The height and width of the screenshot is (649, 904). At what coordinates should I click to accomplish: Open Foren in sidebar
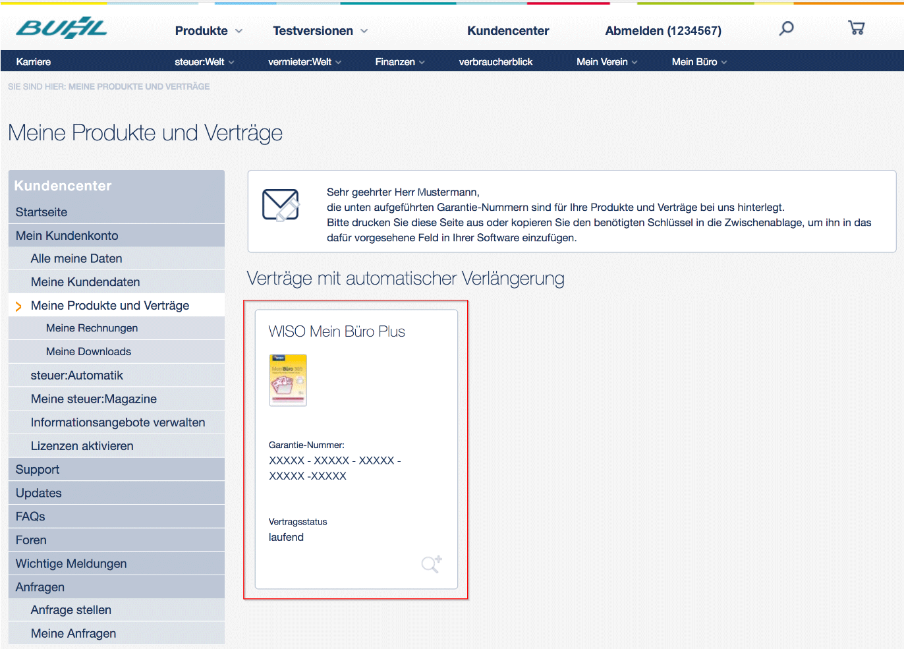117,540
